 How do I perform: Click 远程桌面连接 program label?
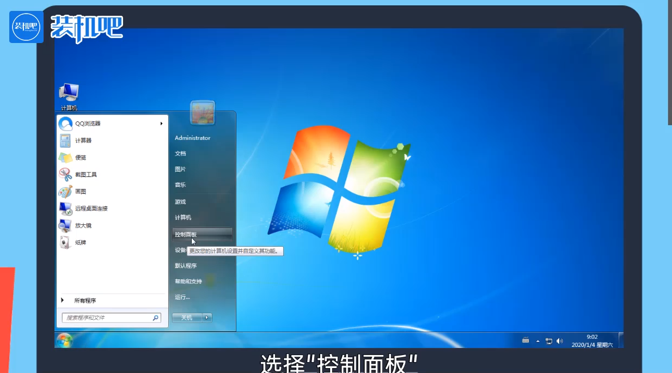[x=91, y=209]
